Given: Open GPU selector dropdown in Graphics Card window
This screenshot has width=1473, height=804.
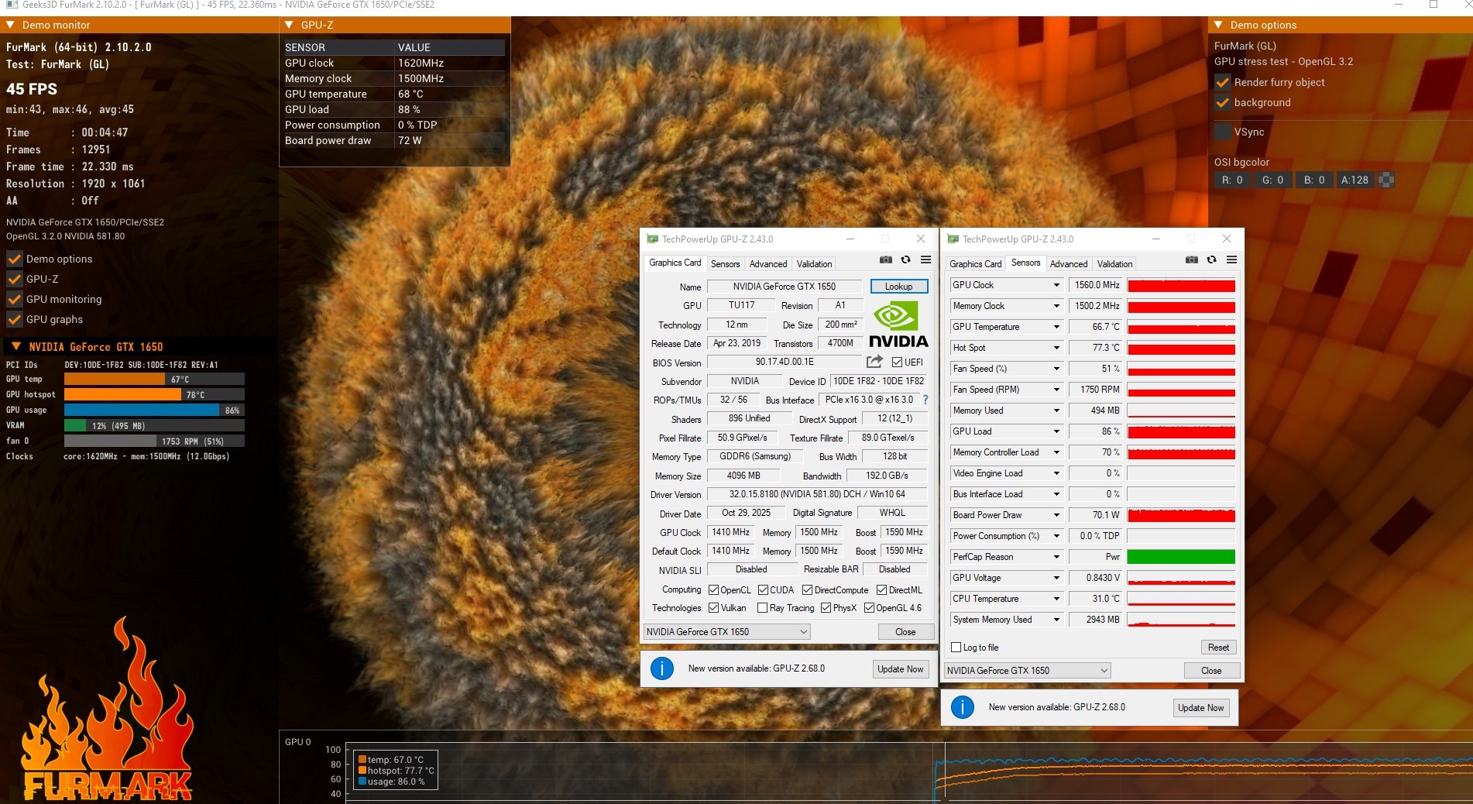Looking at the screenshot, I should (726, 632).
